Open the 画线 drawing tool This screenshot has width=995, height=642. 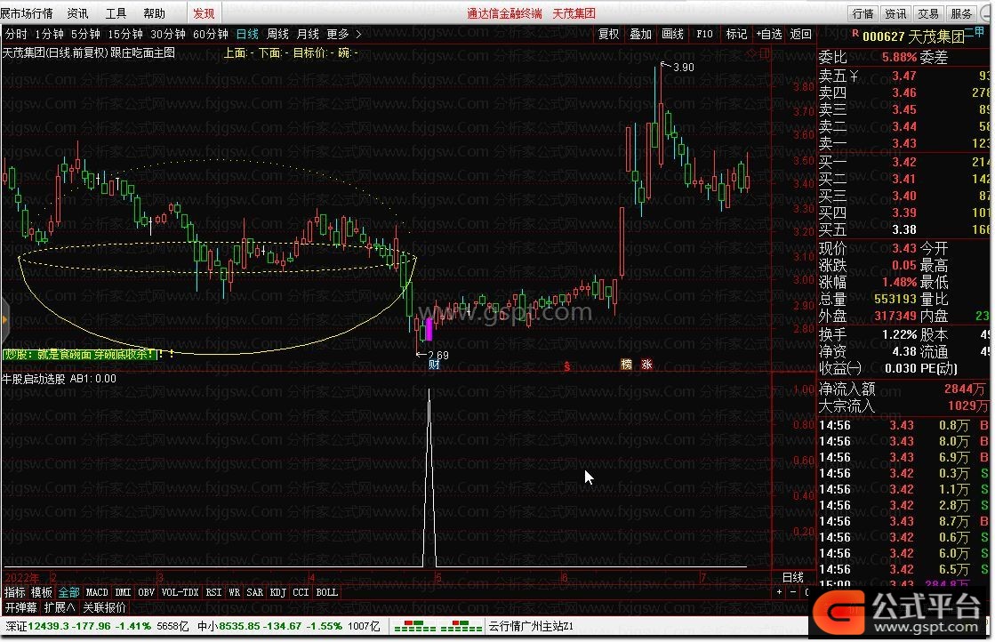[x=672, y=35]
